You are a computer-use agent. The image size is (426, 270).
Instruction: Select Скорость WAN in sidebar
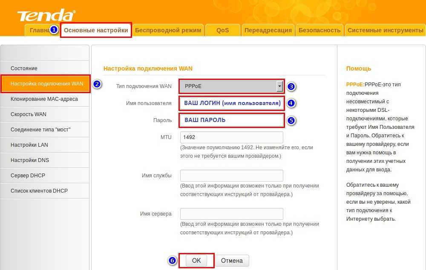click(29, 114)
